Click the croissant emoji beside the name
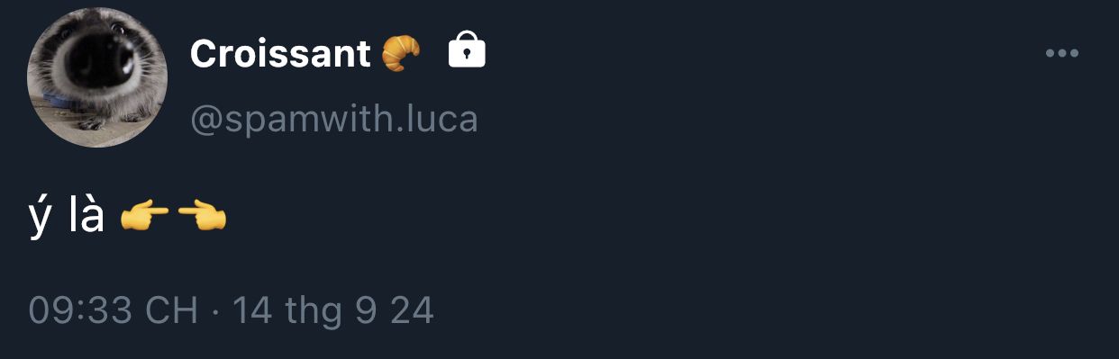Screen dimensions: 1119x359 click(x=401, y=54)
